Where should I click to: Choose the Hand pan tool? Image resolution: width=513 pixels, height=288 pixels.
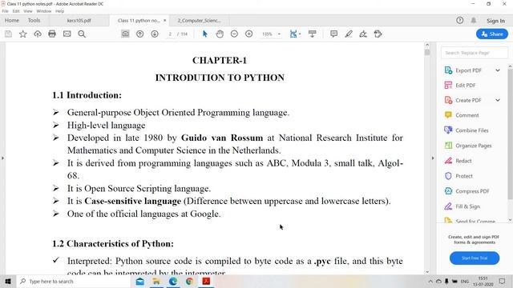[x=220, y=34]
